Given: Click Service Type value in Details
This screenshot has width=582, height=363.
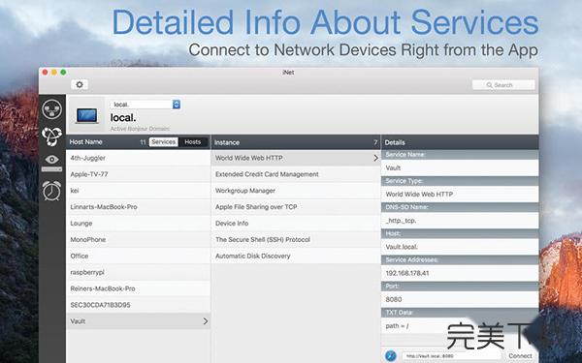Looking at the screenshot, I should pyautogui.click(x=460, y=195).
